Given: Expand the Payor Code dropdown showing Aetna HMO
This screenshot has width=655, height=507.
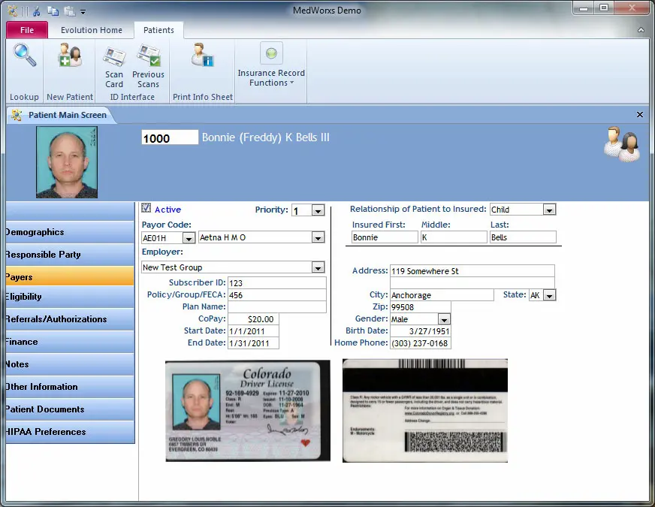Looking at the screenshot, I should pyautogui.click(x=317, y=237).
